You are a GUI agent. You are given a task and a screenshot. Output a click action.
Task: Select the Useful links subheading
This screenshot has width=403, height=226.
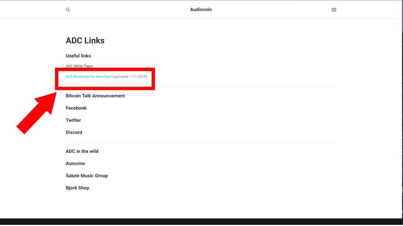pyautogui.click(x=78, y=56)
